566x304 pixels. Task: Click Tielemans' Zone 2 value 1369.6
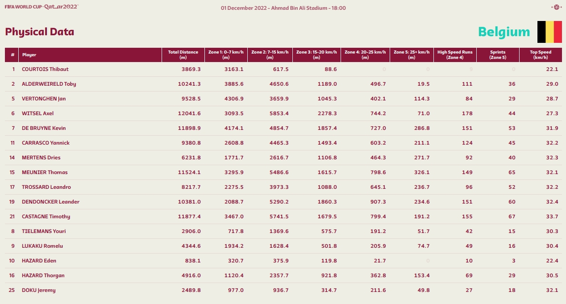point(279,231)
